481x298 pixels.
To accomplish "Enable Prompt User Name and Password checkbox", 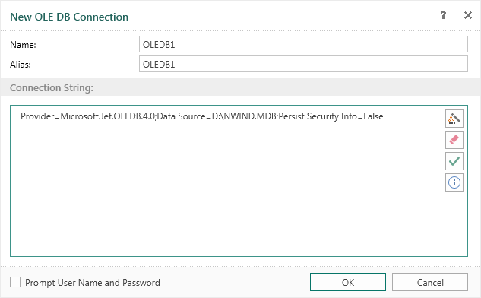I will coord(15,282).
